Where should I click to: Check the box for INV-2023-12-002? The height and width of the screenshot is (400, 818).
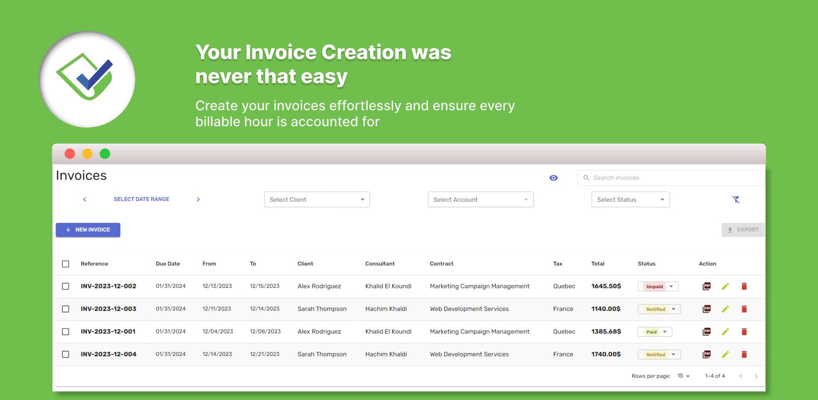(x=65, y=286)
